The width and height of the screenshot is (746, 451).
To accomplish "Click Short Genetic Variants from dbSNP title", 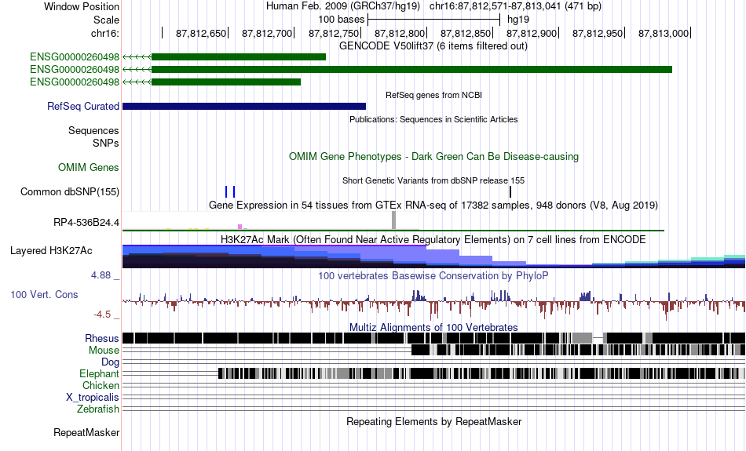I will point(433,180).
